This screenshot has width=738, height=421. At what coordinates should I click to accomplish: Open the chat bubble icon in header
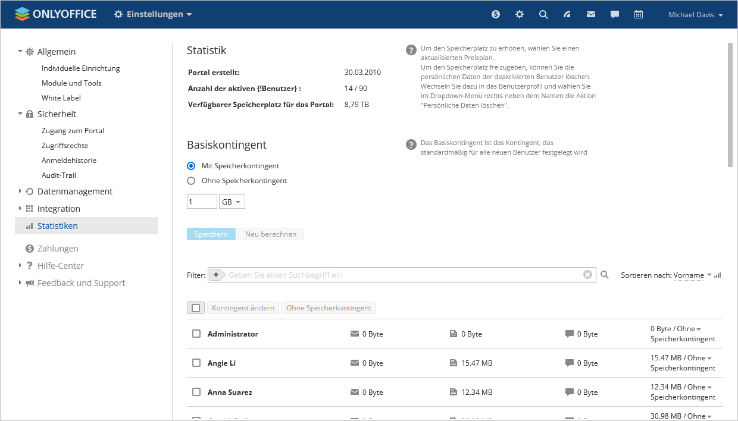[x=615, y=14]
